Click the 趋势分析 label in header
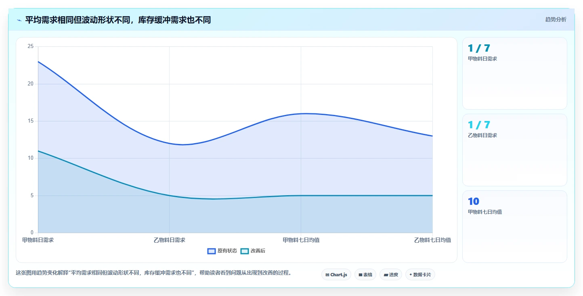The image size is (583, 296). [556, 19]
